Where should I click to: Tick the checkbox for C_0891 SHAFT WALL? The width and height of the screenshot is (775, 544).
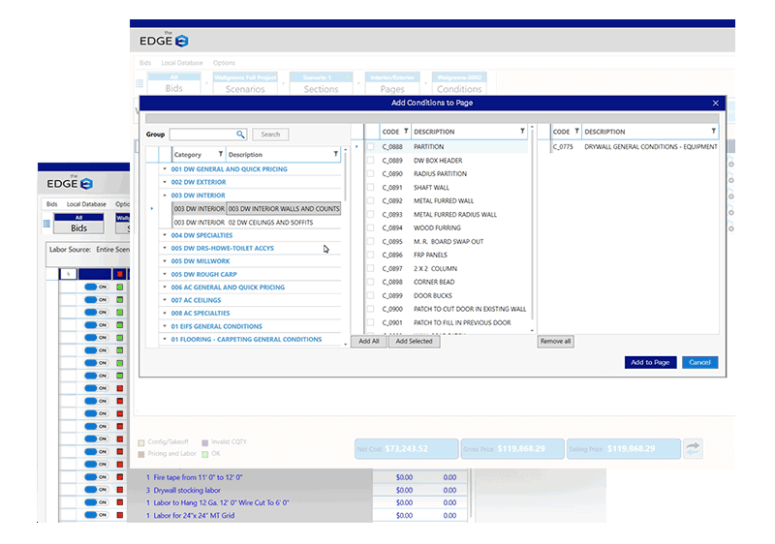click(369, 188)
